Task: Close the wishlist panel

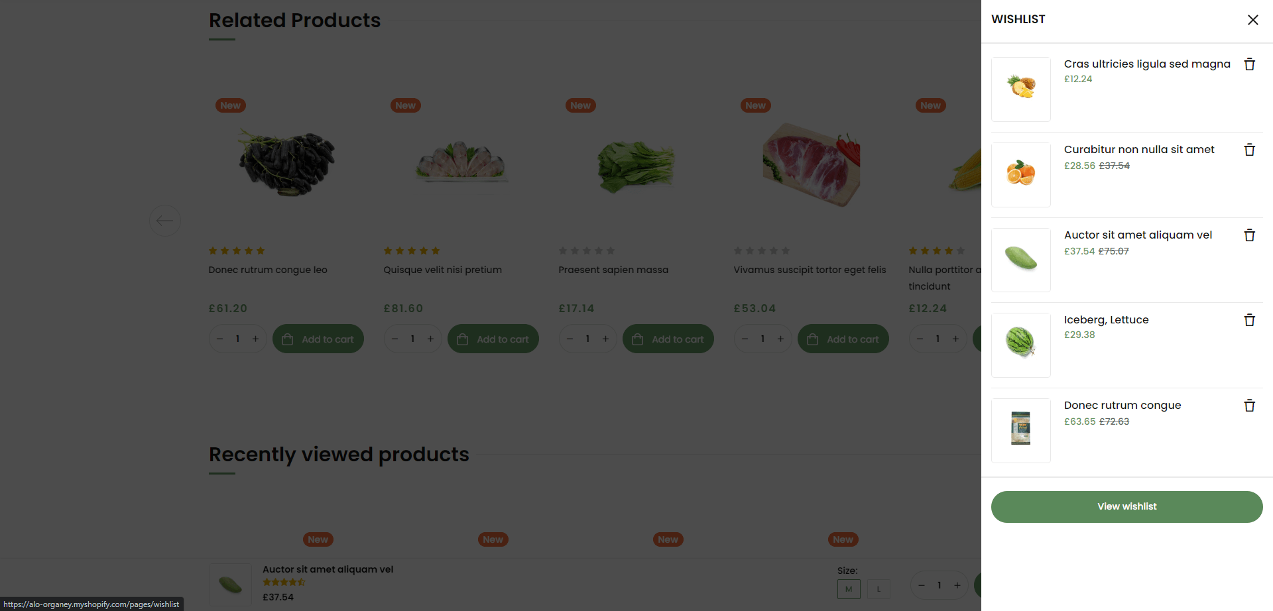Action: [x=1252, y=20]
